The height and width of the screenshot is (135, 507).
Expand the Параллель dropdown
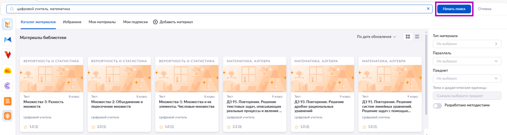tap(467, 61)
